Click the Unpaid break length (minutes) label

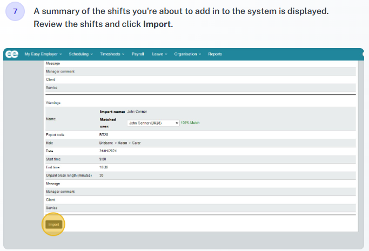(x=69, y=175)
